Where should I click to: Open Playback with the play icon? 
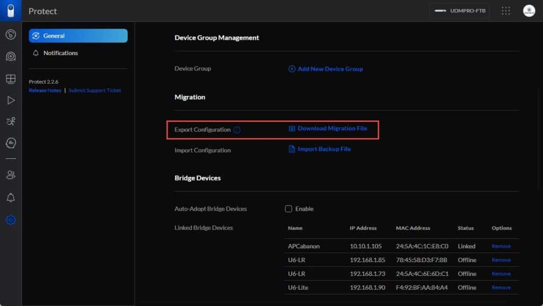(11, 100)
